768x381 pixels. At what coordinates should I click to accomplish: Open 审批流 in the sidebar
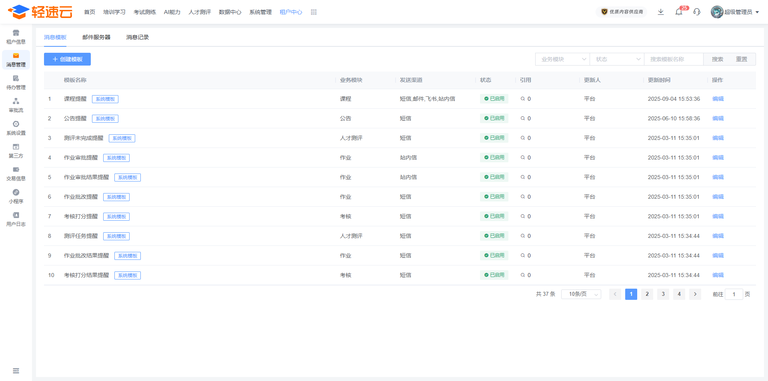[x=16, y=105]
